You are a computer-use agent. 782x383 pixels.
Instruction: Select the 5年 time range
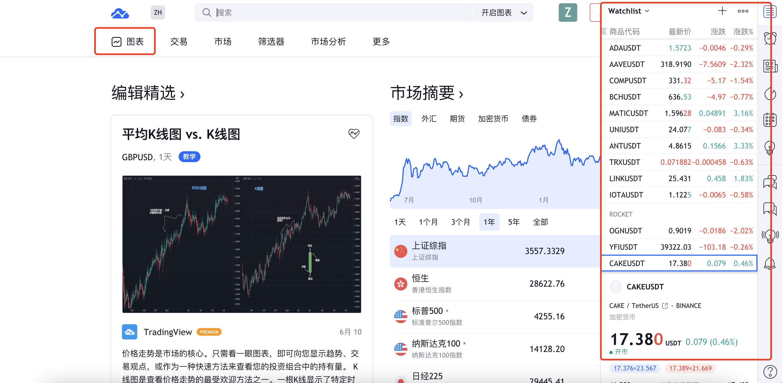514,222
